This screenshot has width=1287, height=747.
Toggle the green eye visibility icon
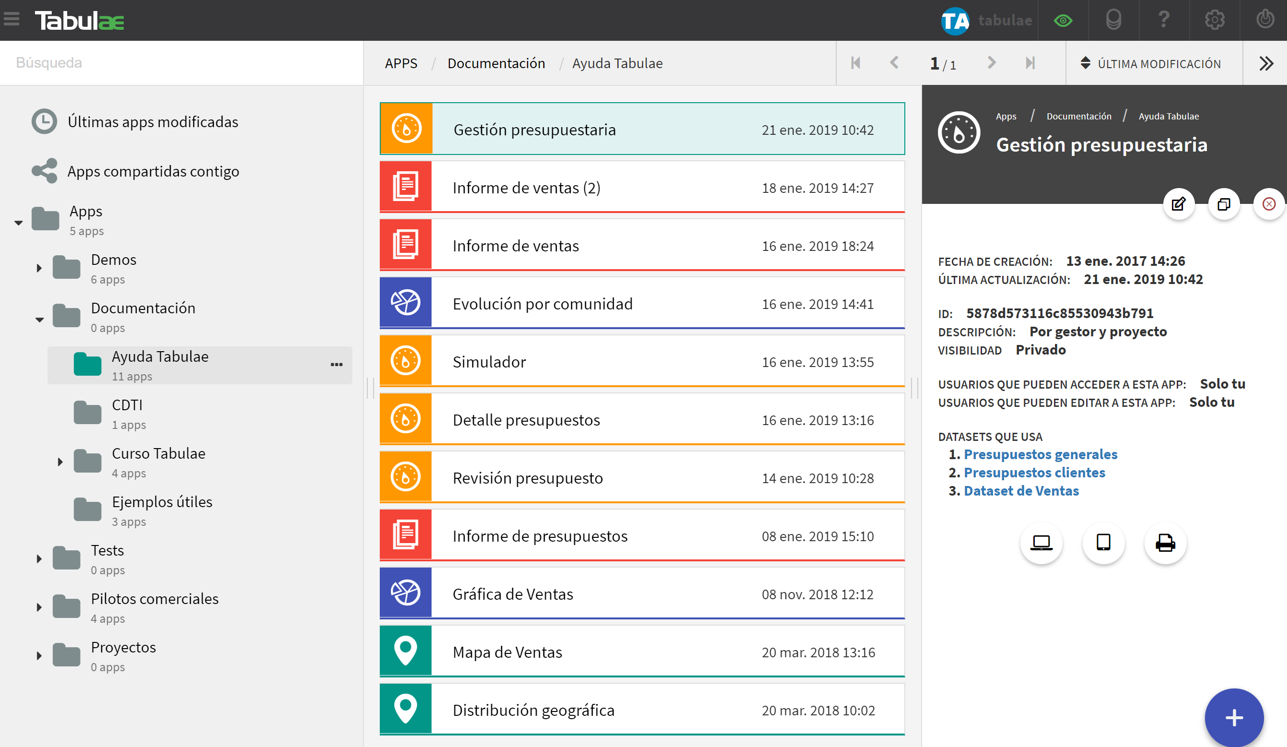1063,21
